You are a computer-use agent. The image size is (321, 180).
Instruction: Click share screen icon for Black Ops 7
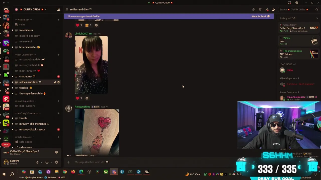click(56, 152)
